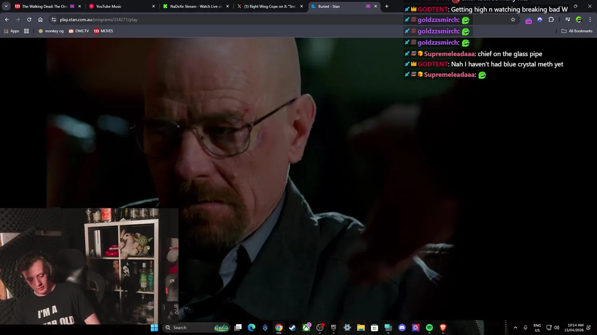Open the Apps bookmark shortcut
Image resolution: width=597 pixels, height=335 pixels.
(x=11, y=31)
